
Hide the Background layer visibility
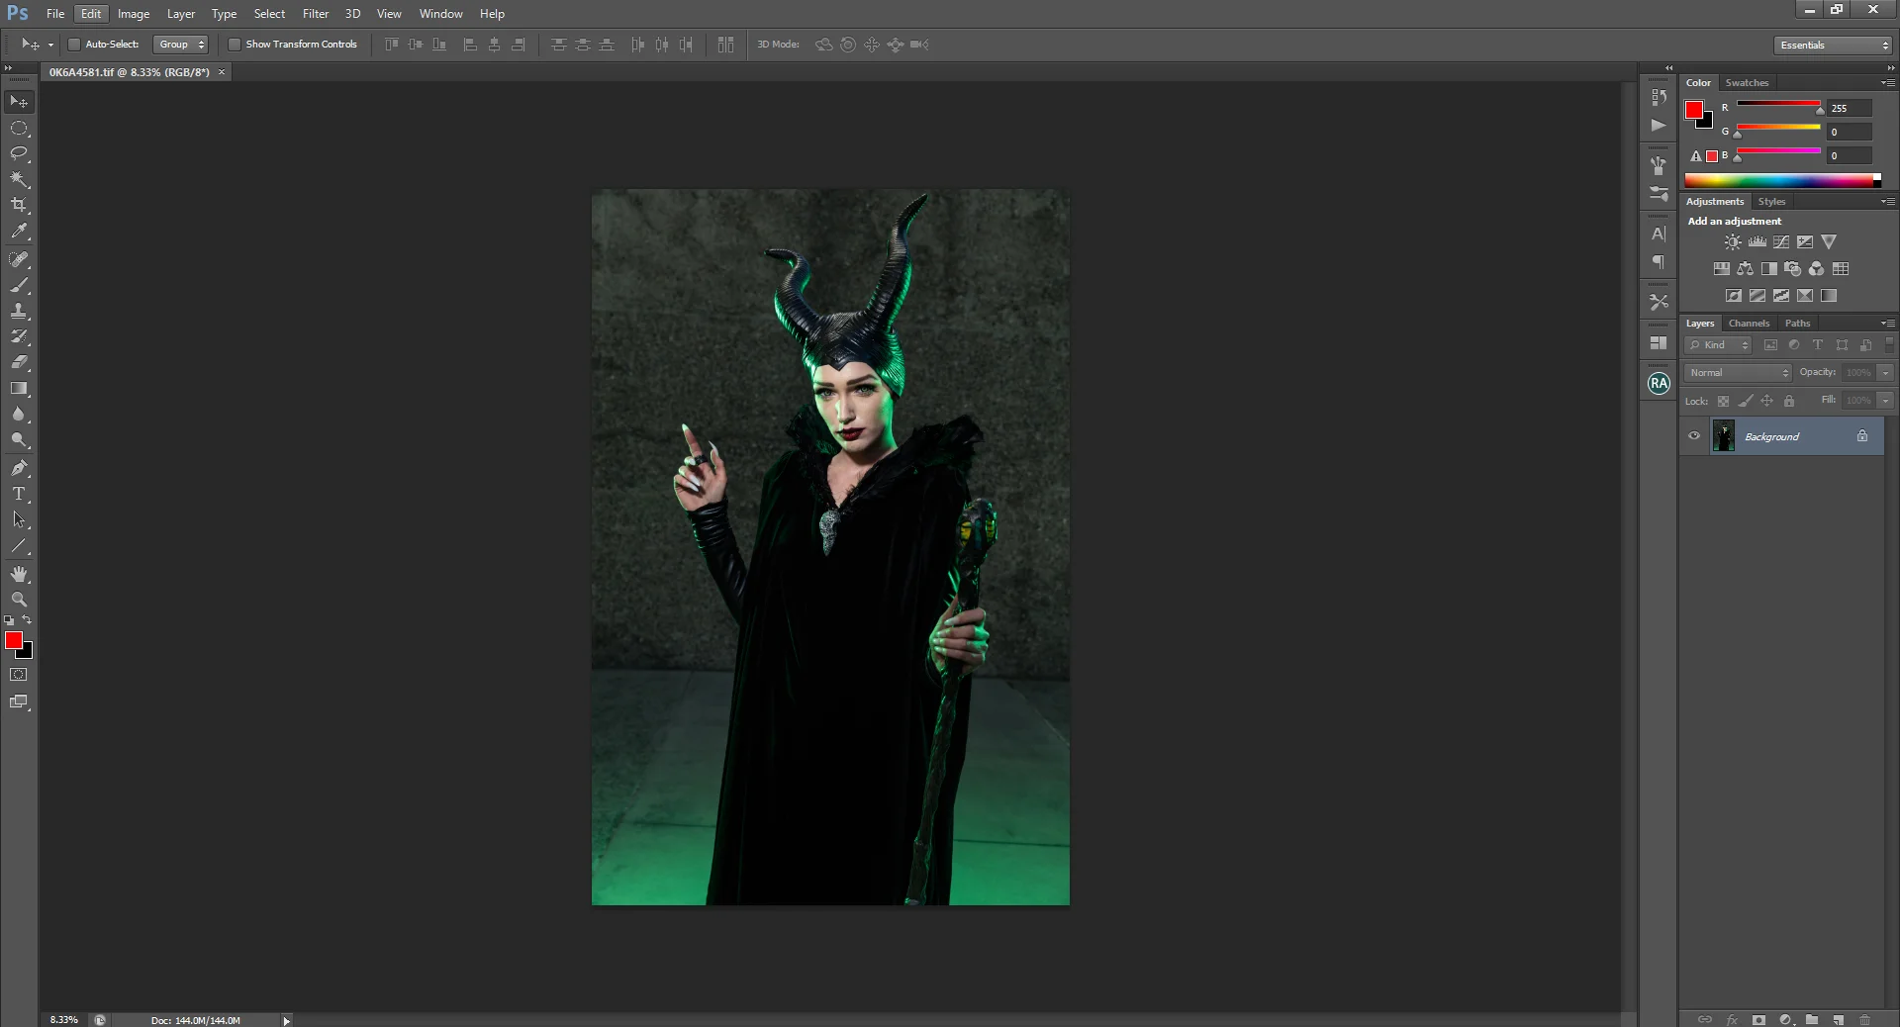[1694, 436]
